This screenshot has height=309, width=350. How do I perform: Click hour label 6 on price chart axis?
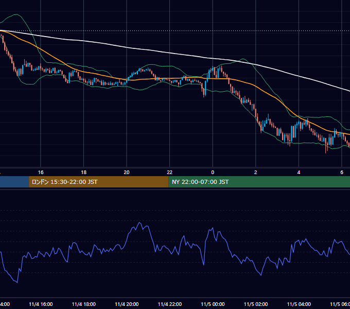[342, 173]
